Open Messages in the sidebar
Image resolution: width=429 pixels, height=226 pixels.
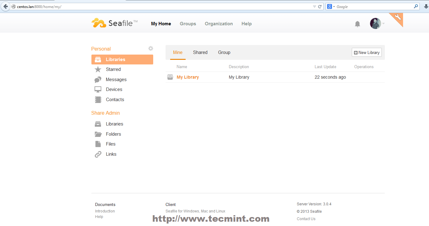(x=116, y=80)
